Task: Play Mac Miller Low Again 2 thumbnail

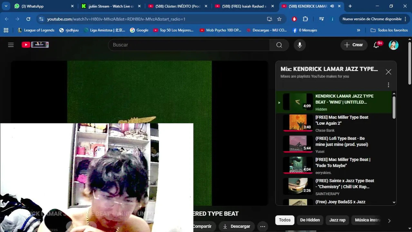Action: tap(298, 123)
